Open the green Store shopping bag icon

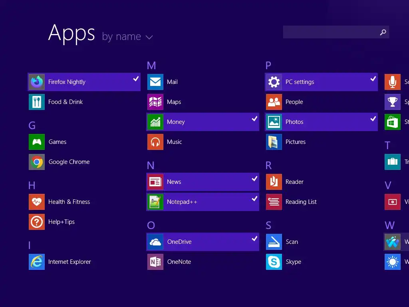pos(393,122)
